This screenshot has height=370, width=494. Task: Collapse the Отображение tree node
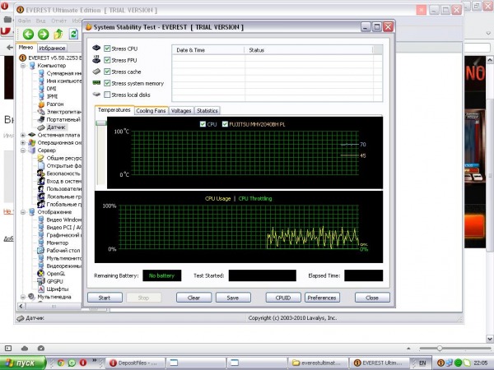[23, 212]
